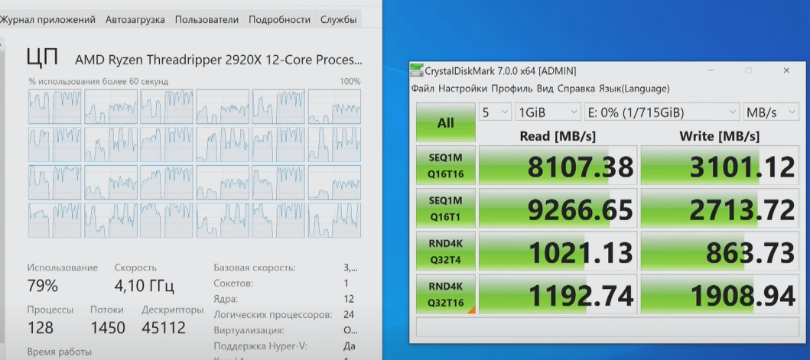Click the AMD Ryzen Threadripper processor name

pos(219,60)
